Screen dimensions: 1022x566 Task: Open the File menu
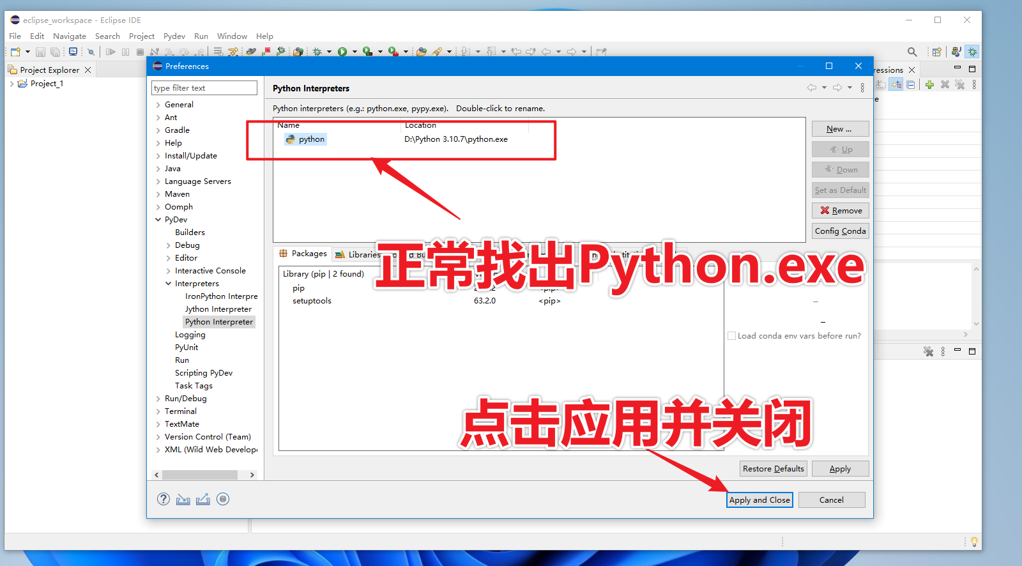point(15,36)
